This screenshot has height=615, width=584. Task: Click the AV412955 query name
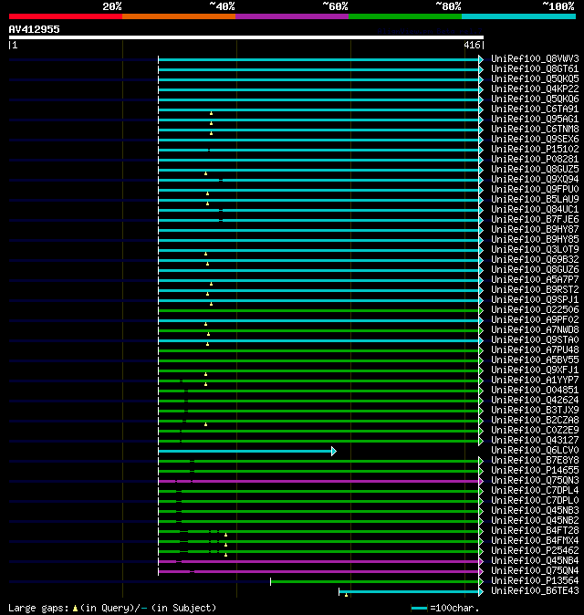point(34,29)
